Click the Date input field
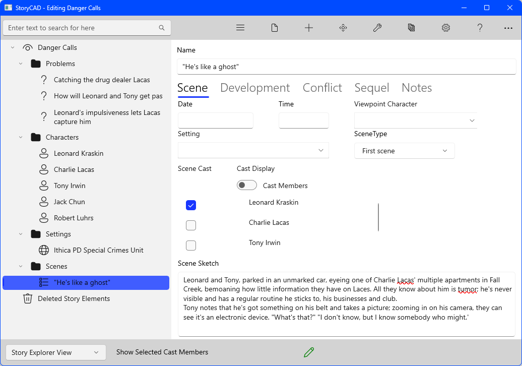The width and height of the screenshot is (522, 366). coord(216,120)
